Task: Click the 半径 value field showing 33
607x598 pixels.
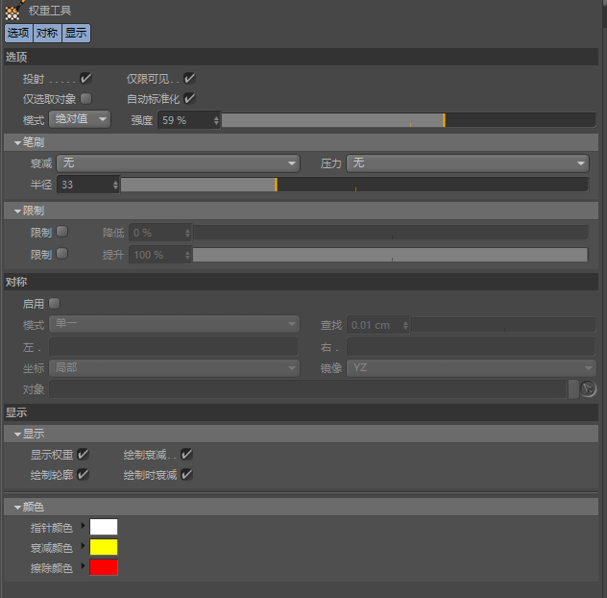Action: (x=84, y=185)
